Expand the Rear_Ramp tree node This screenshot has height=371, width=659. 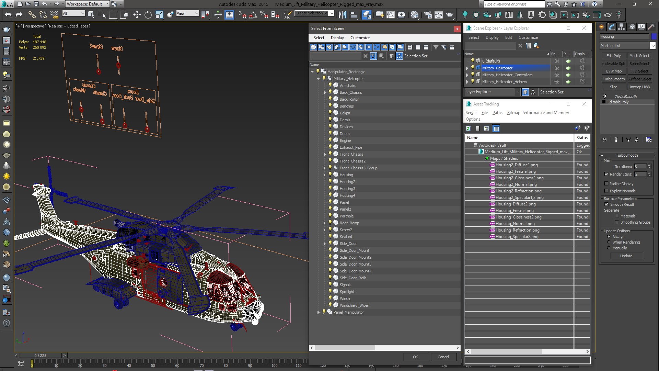click(324, 223)
